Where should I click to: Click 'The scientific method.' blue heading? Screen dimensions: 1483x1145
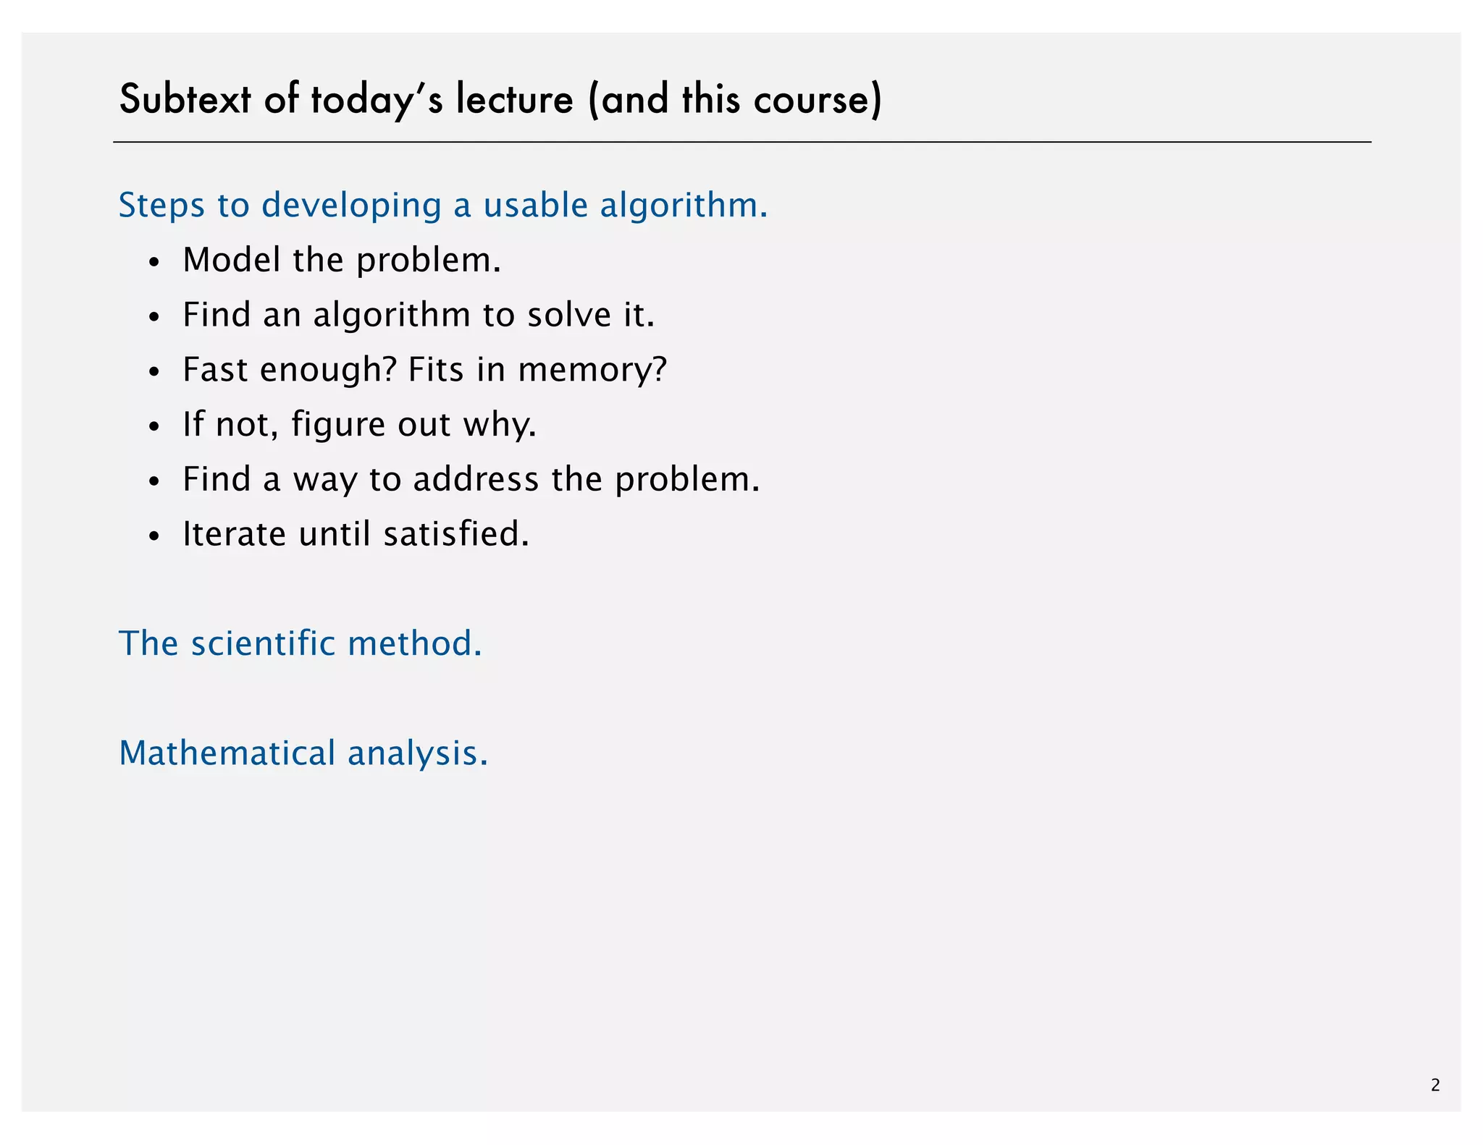300,643
